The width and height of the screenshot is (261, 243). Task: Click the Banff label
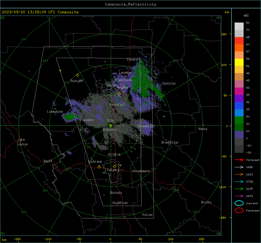click(x=48, y=161)
